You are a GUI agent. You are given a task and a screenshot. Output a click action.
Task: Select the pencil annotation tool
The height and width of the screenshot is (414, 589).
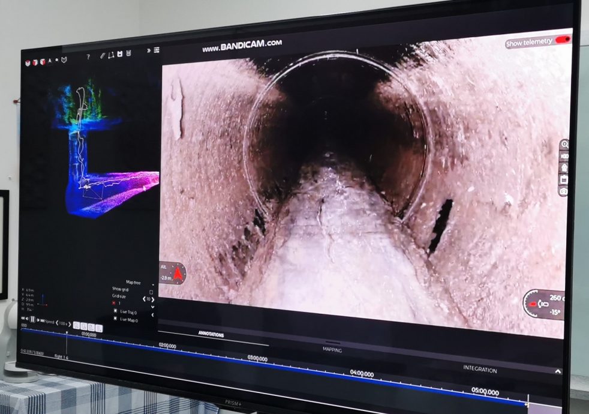103,55
